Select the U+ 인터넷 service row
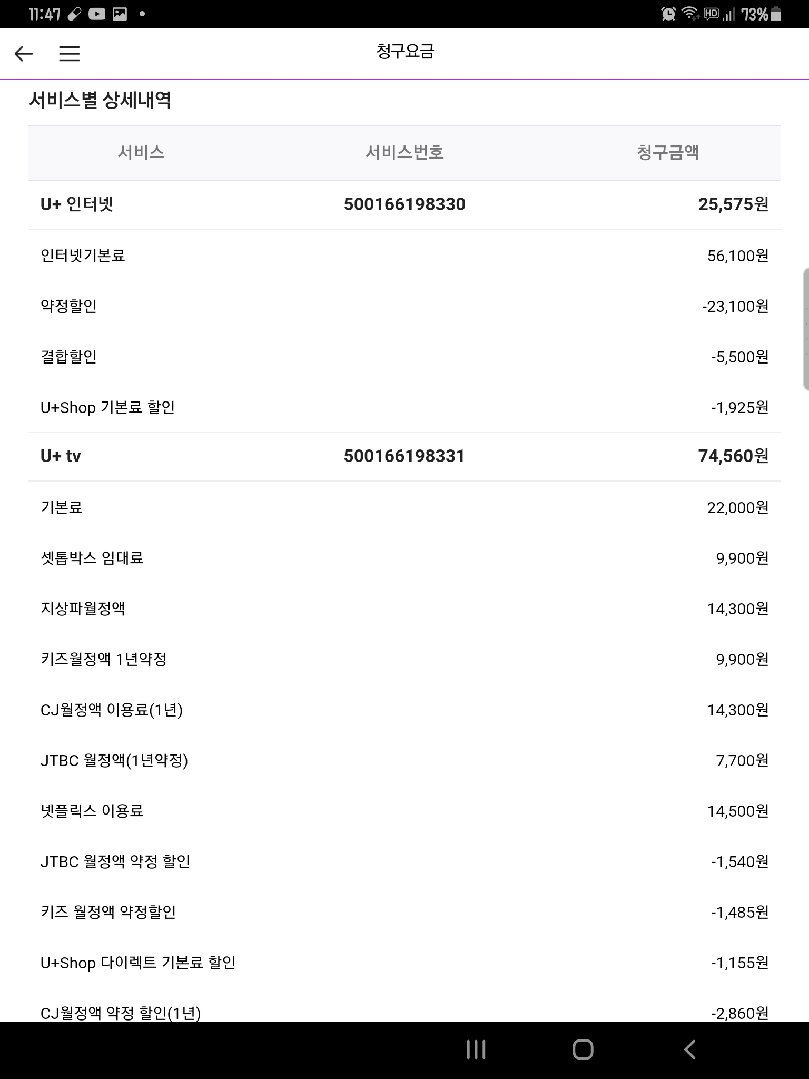The image size is (809, 1079). pos(77,204)
